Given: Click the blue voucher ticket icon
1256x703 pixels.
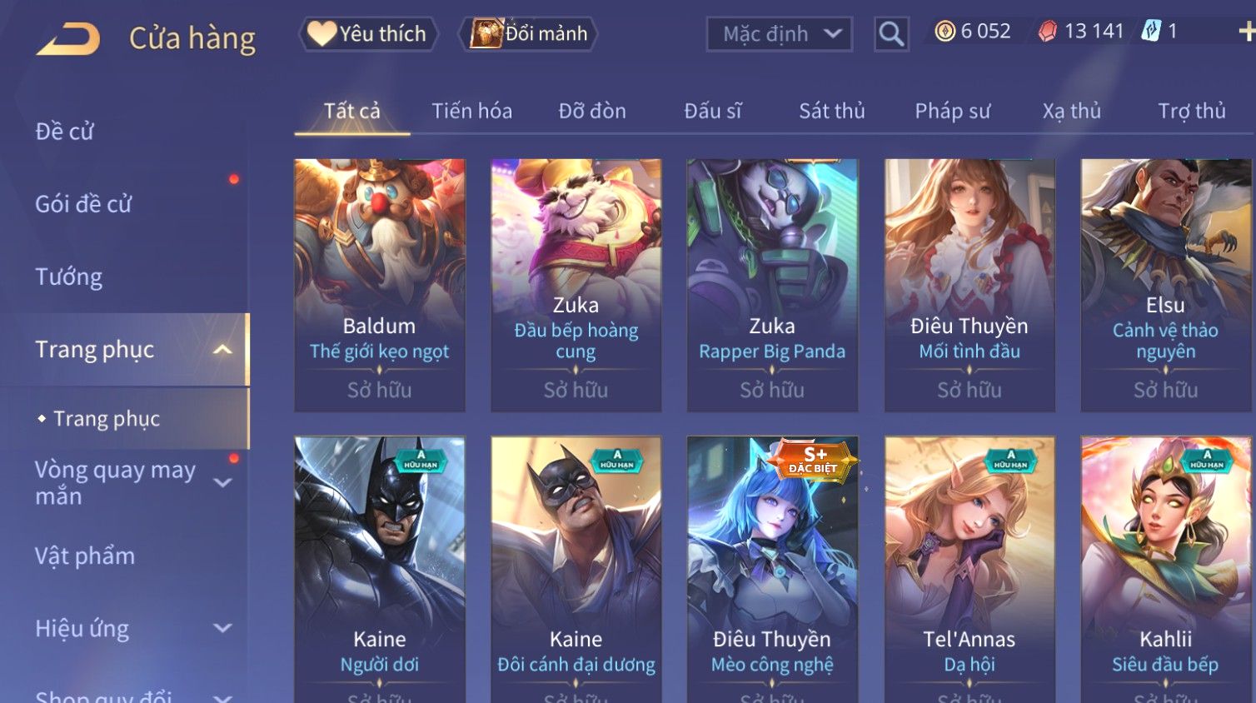Looking at the screenshot, I should point(1151,31).
